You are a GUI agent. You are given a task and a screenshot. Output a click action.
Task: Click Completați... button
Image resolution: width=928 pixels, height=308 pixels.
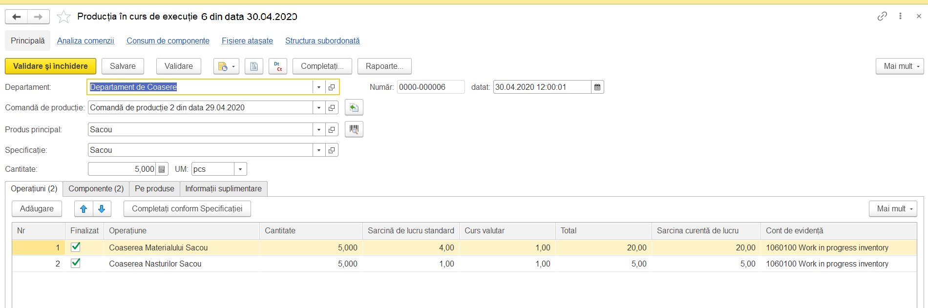(x=322, y=66)
